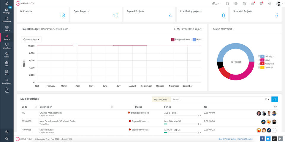Uncheck the In Progress legend checkbox
This screenshot has width=285, height=142.
pos(259,56)
